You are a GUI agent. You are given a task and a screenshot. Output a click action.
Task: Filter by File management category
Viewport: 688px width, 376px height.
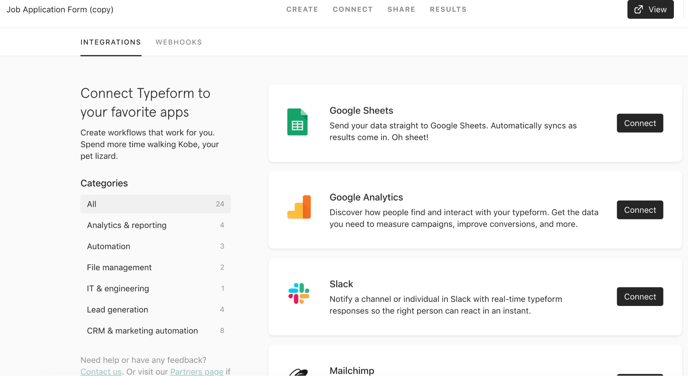(156, 267)
